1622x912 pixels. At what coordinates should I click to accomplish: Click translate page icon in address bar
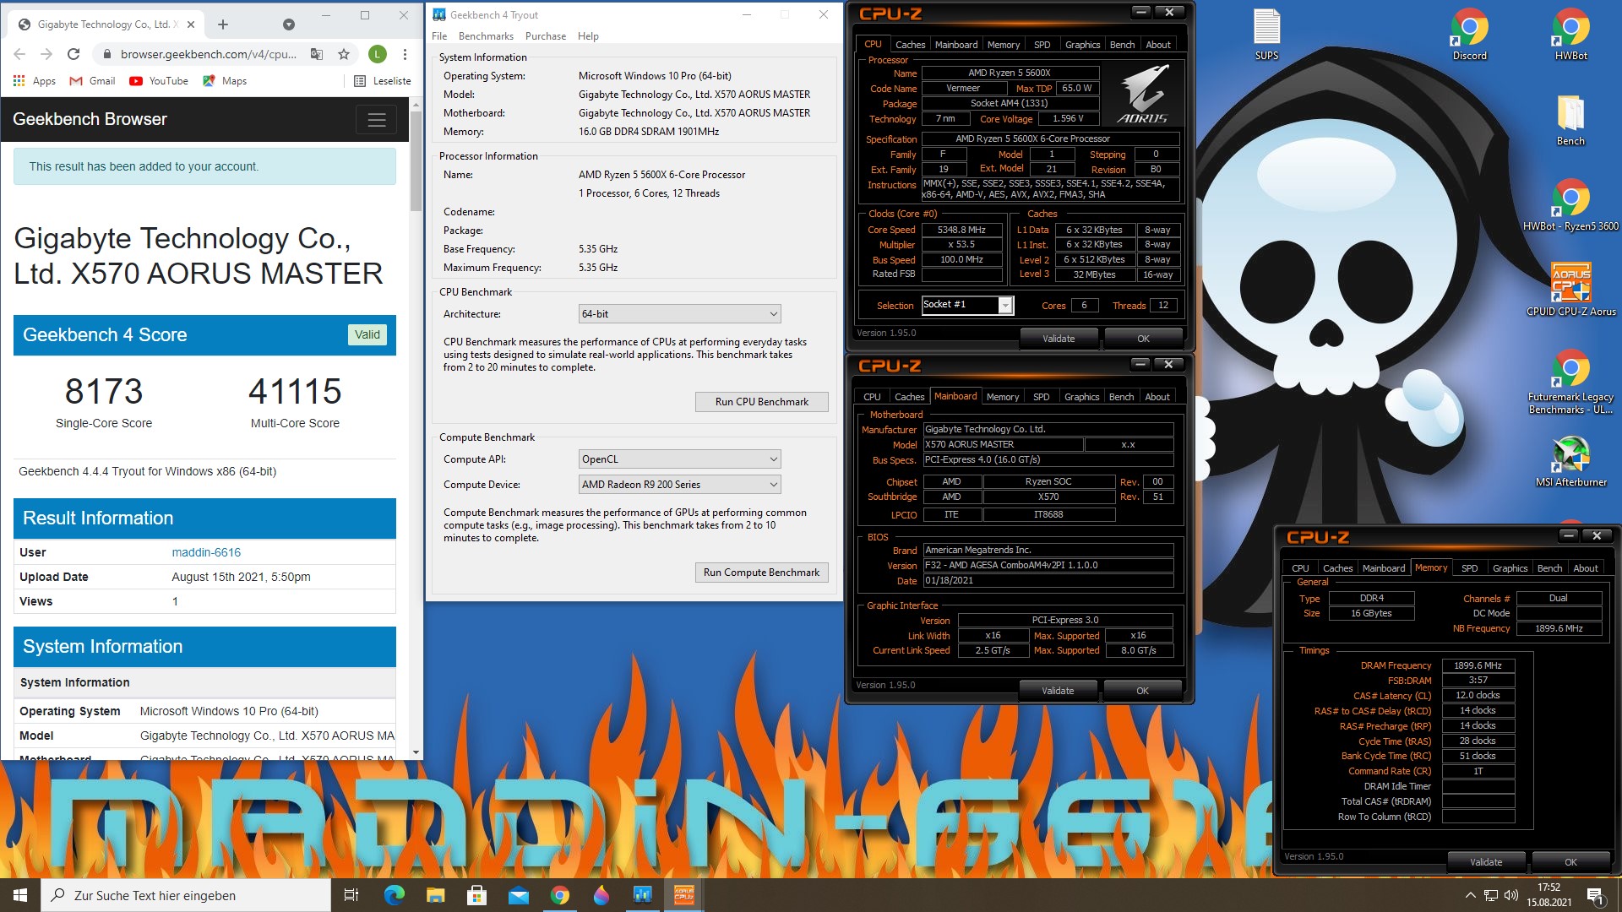pos(317,54)
